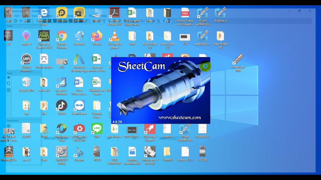
Task: Launch the Firefox shortcut
Action: click(97, 38)
